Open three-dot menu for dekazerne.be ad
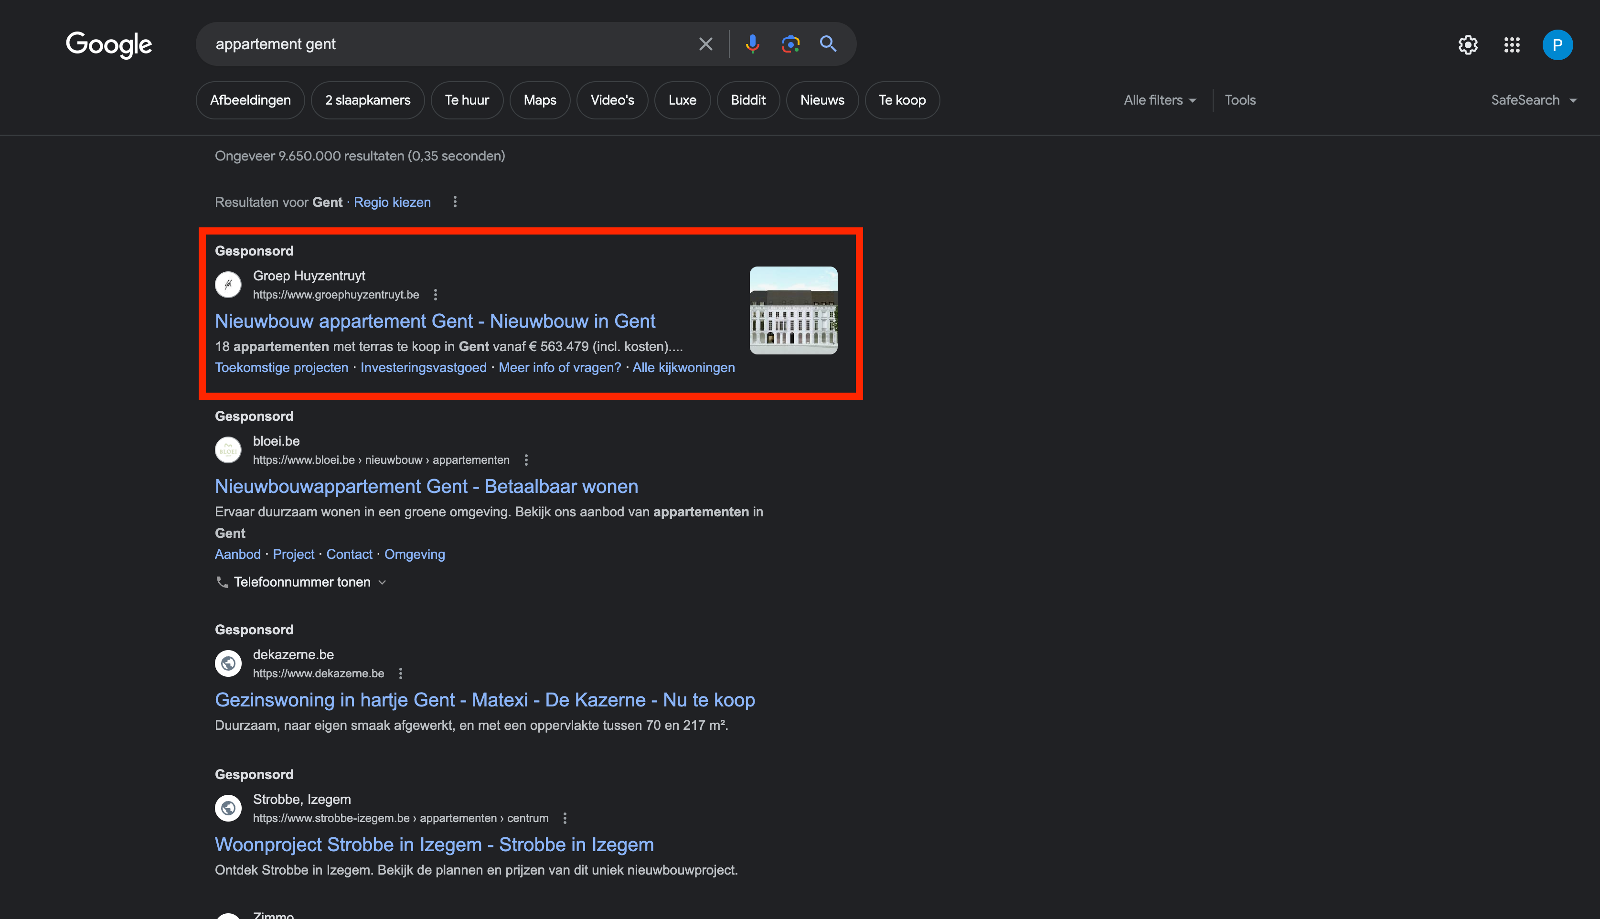Image resolution: width=1600 pixels, height=919 pixels. (401, 673)
